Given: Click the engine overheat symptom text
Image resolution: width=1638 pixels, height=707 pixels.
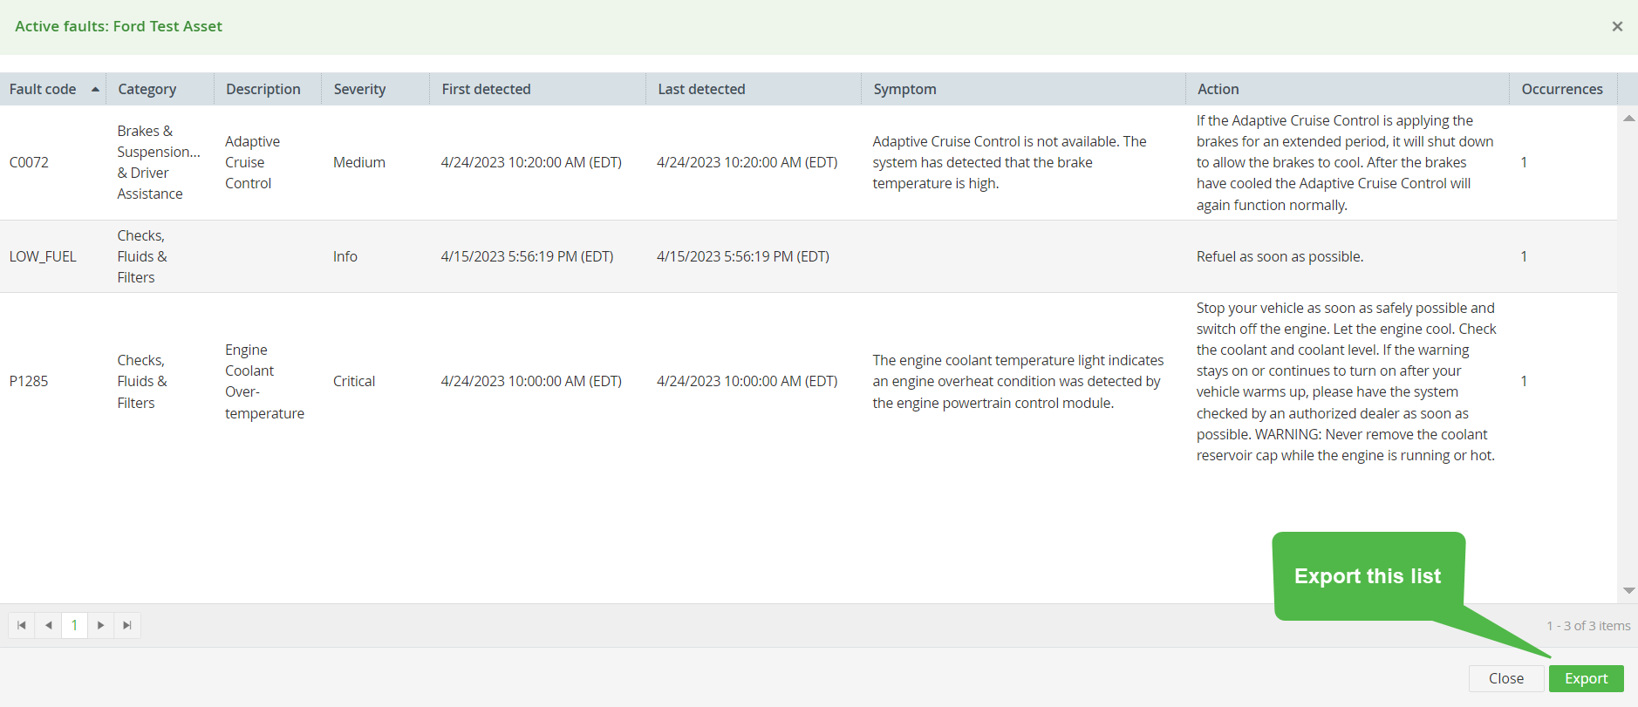Looking at the screenshot, I should (1018, 381).
